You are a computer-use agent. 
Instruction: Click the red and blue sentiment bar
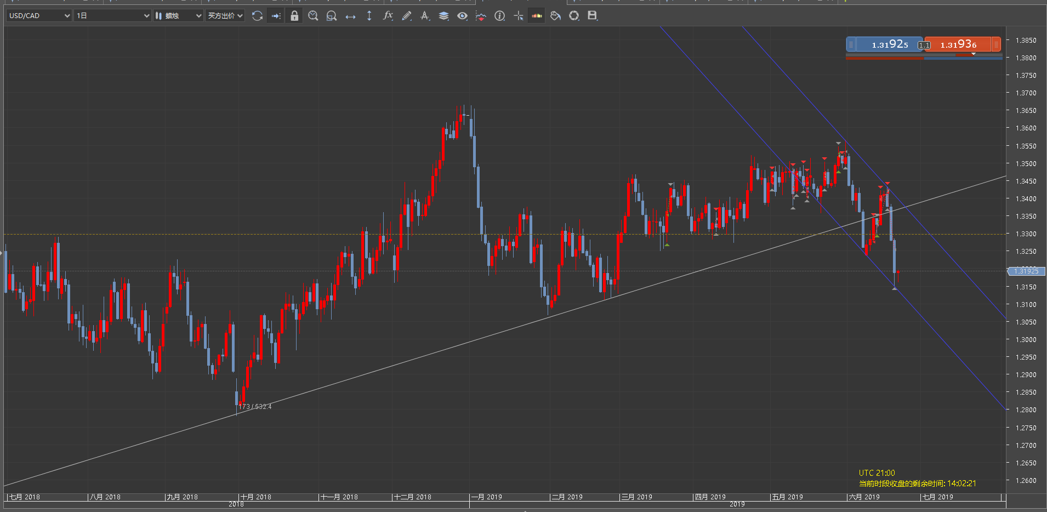tap(924, 57)
